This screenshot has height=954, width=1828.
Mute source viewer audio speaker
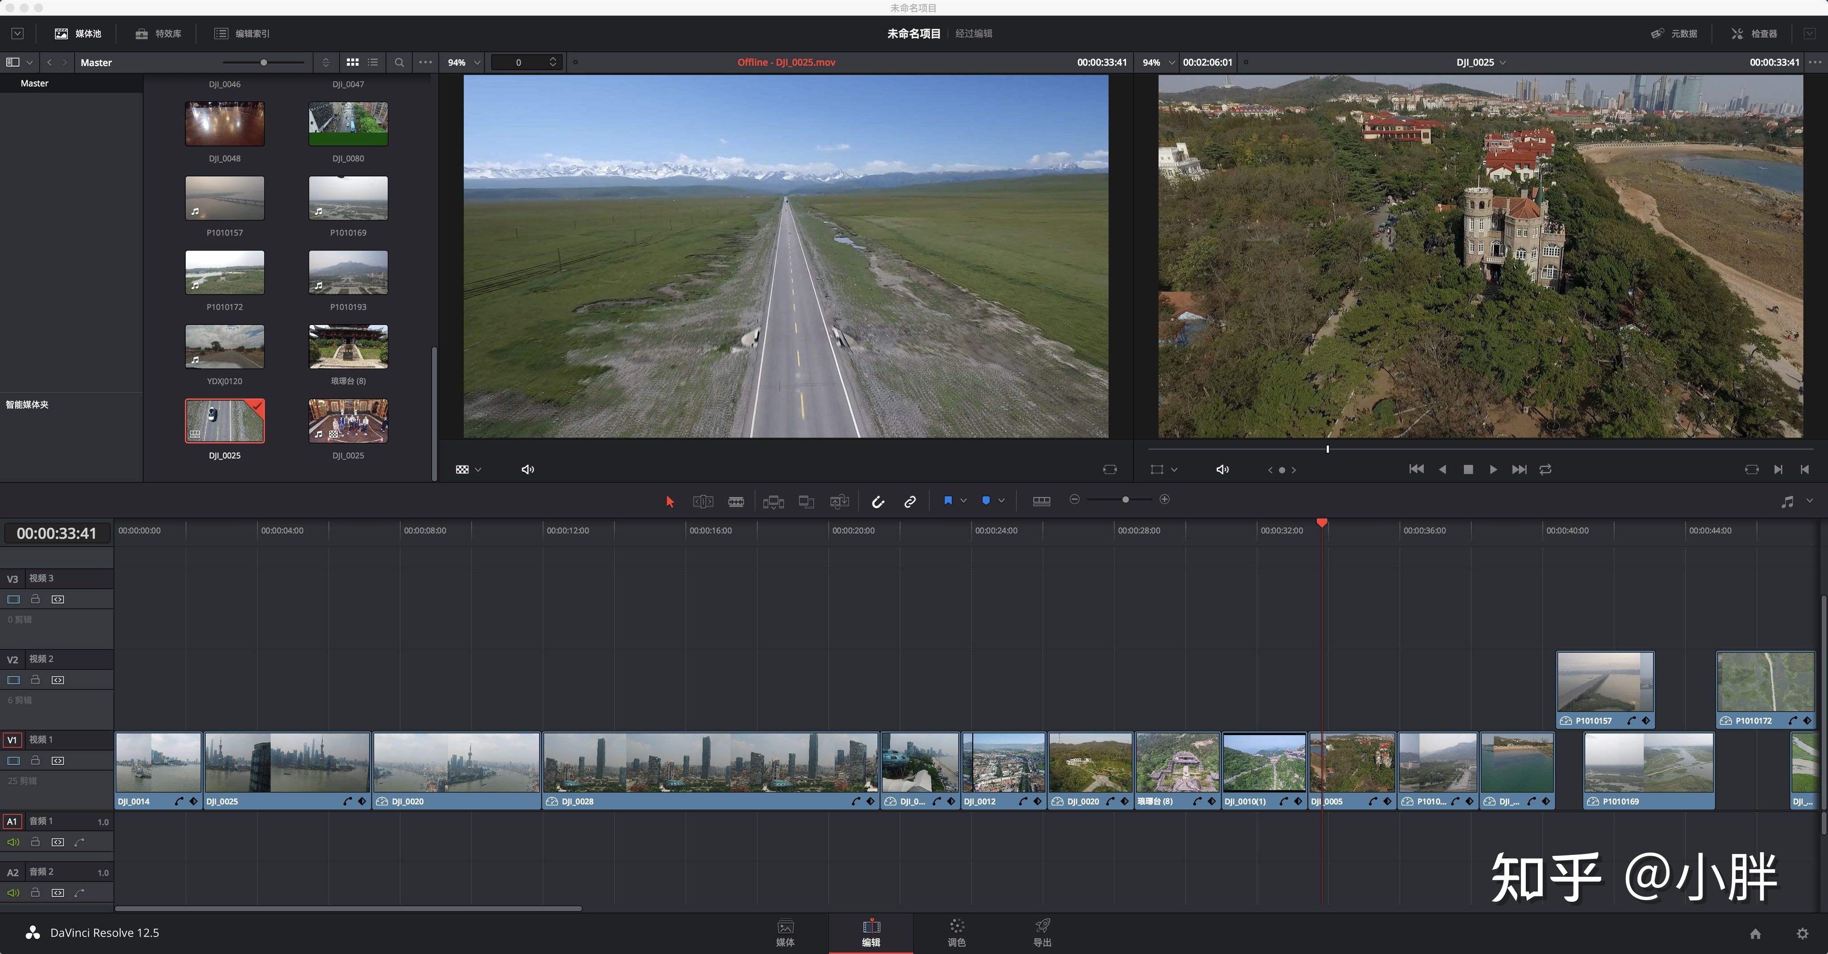click(x=528, y=469)
